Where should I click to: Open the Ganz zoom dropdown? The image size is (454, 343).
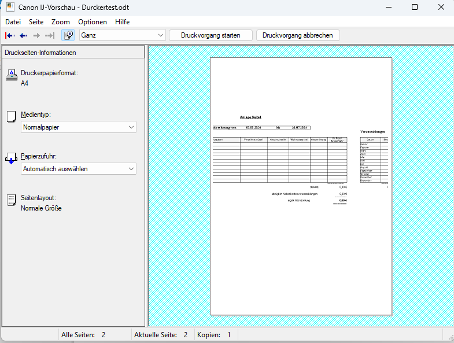pyautogui.click(x=123, y=35)
